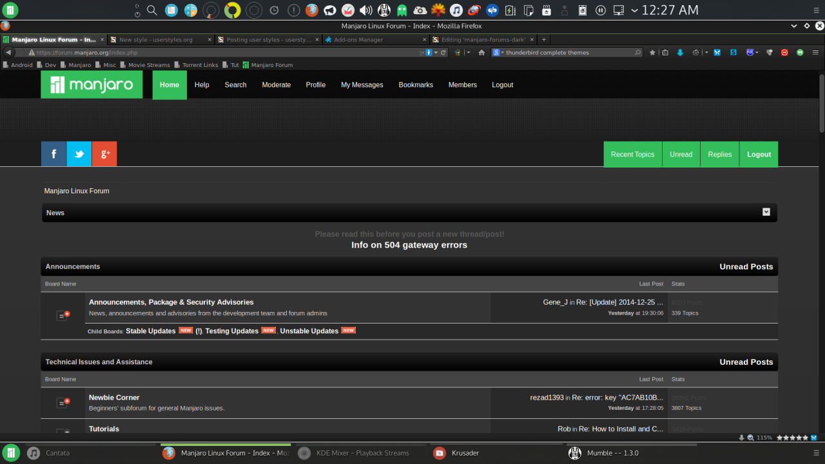Click the Newbie Corner new-posts board icon
The width and height of the screenshot is (825, 464).
coord(63,402)
